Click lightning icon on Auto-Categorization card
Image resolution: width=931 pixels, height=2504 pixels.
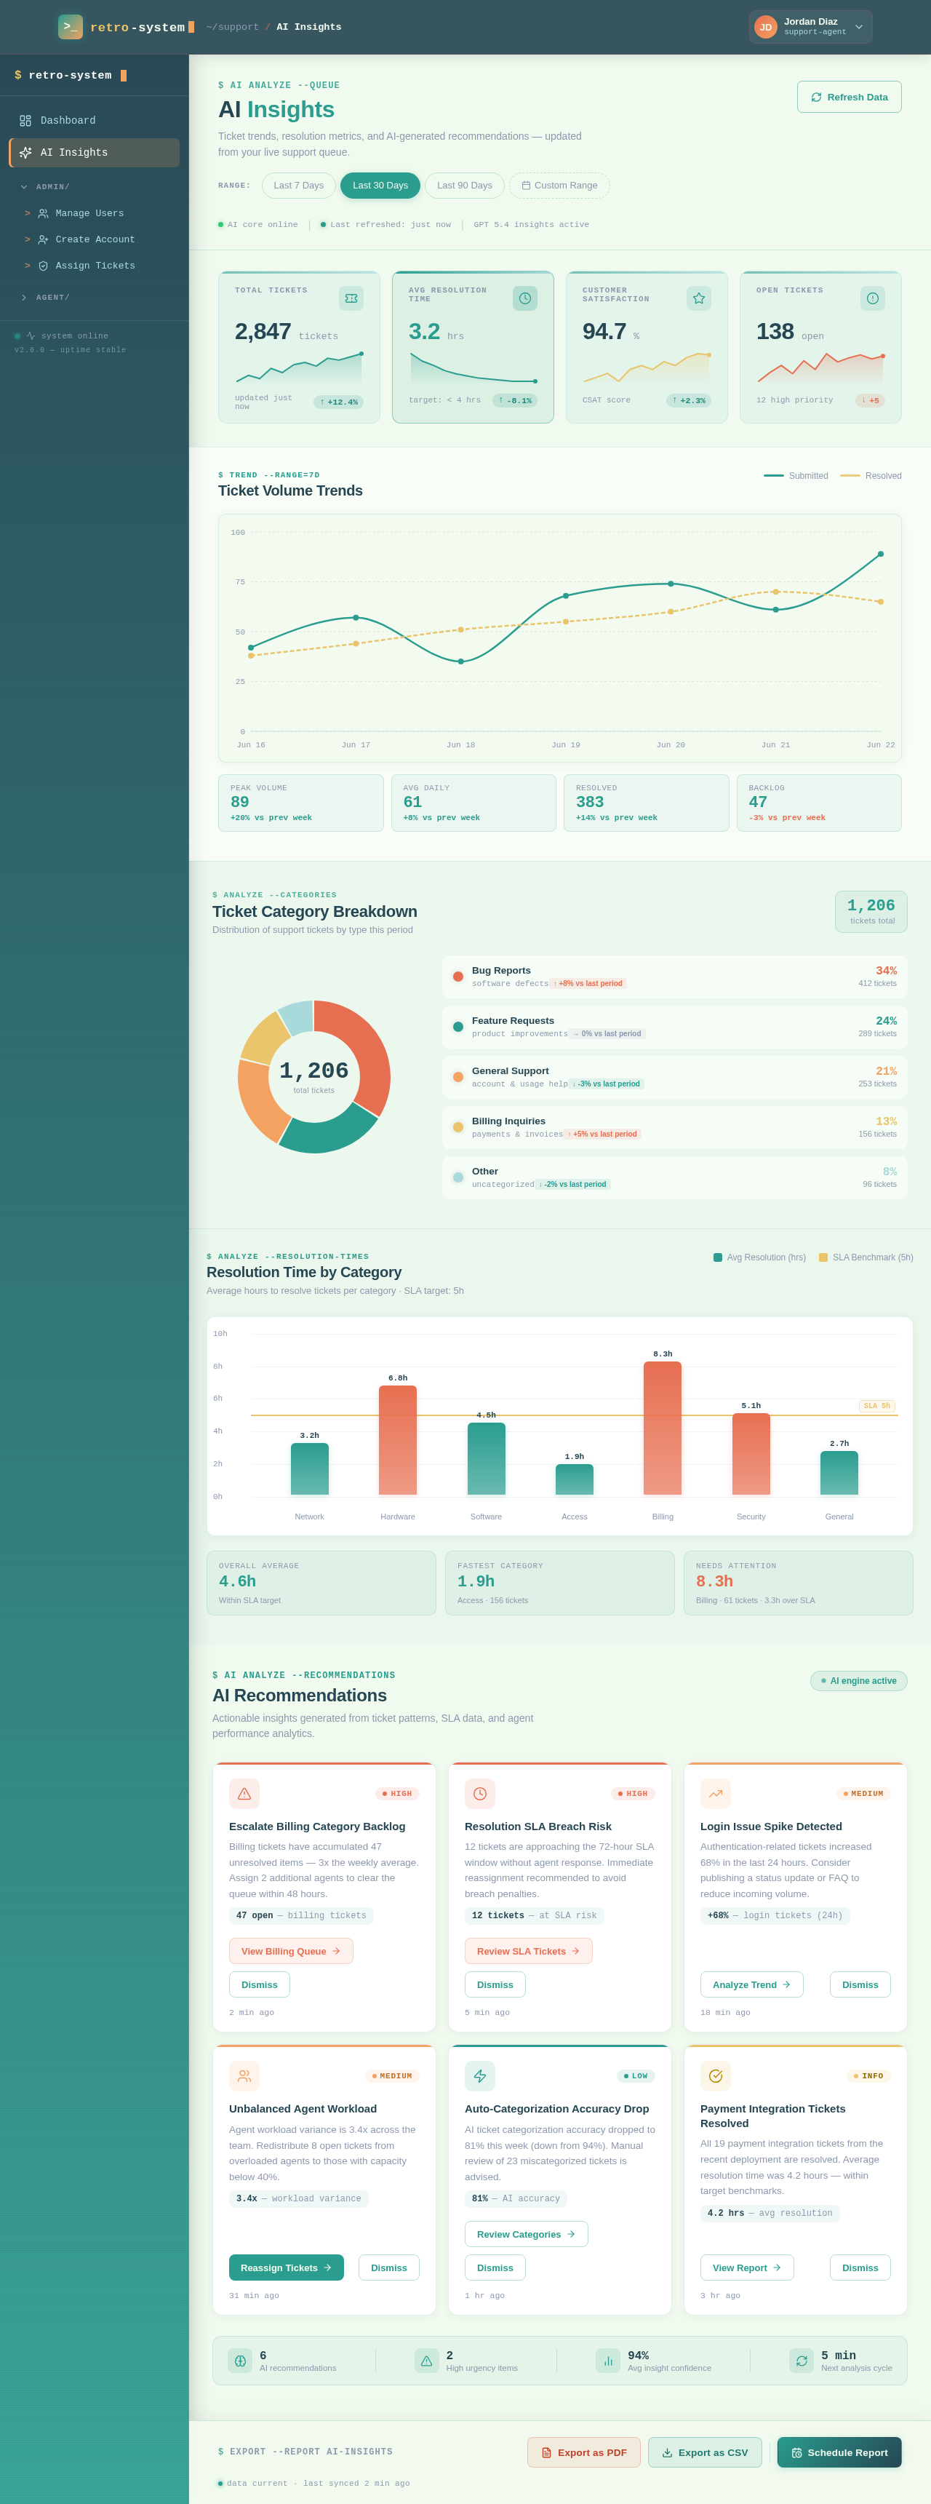tap(480, 2075)
